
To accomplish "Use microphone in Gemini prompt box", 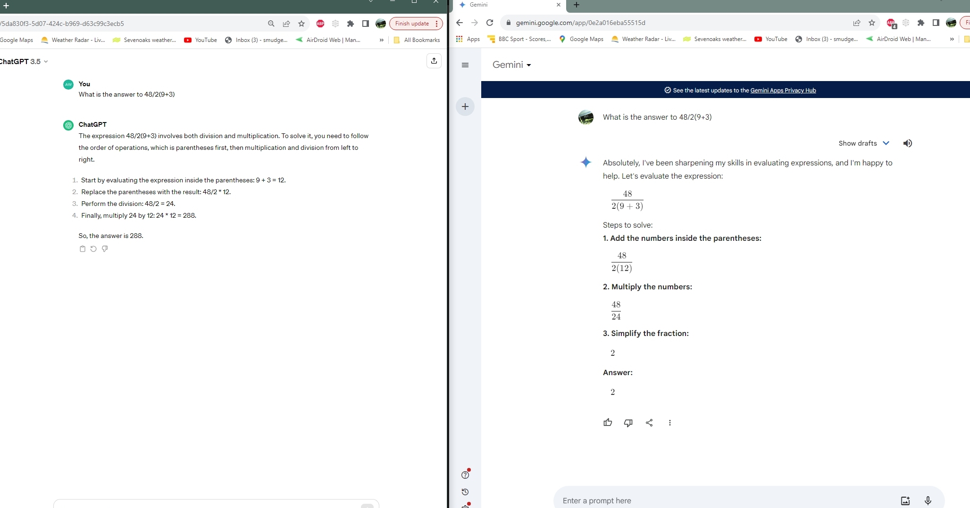I will pos(928,500).
